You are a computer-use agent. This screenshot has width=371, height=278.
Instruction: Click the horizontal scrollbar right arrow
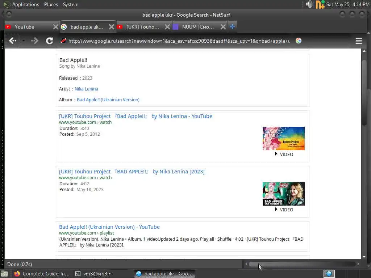click(x=358, y=264)
